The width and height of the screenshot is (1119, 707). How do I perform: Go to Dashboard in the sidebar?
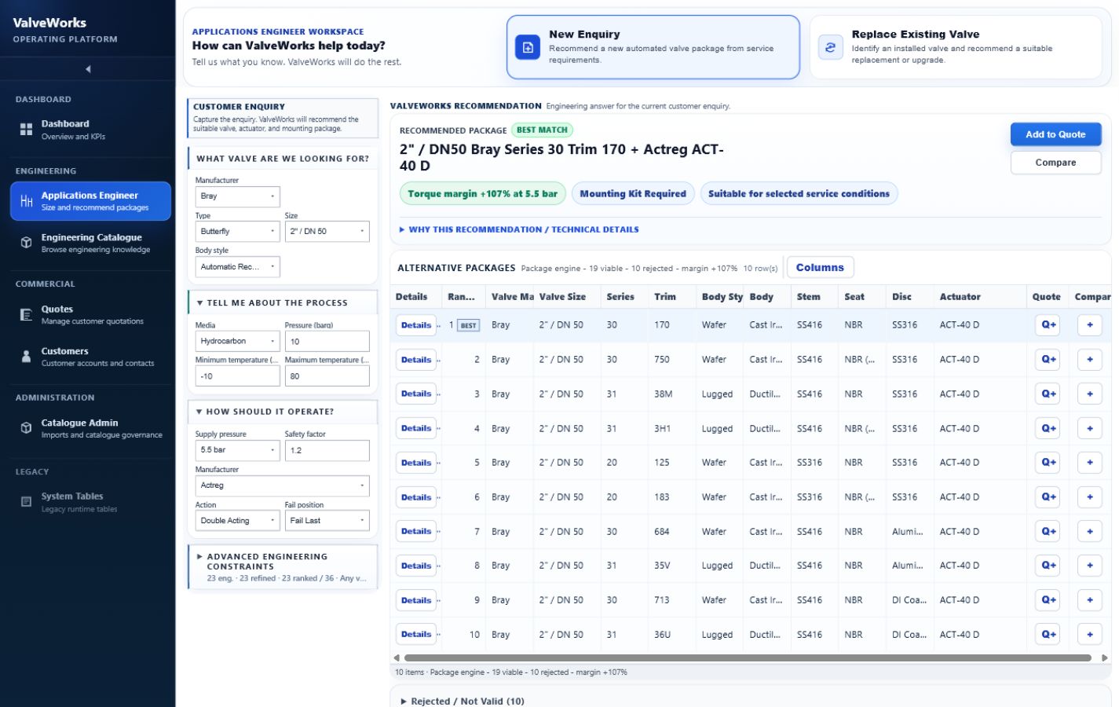coord(90,130)
